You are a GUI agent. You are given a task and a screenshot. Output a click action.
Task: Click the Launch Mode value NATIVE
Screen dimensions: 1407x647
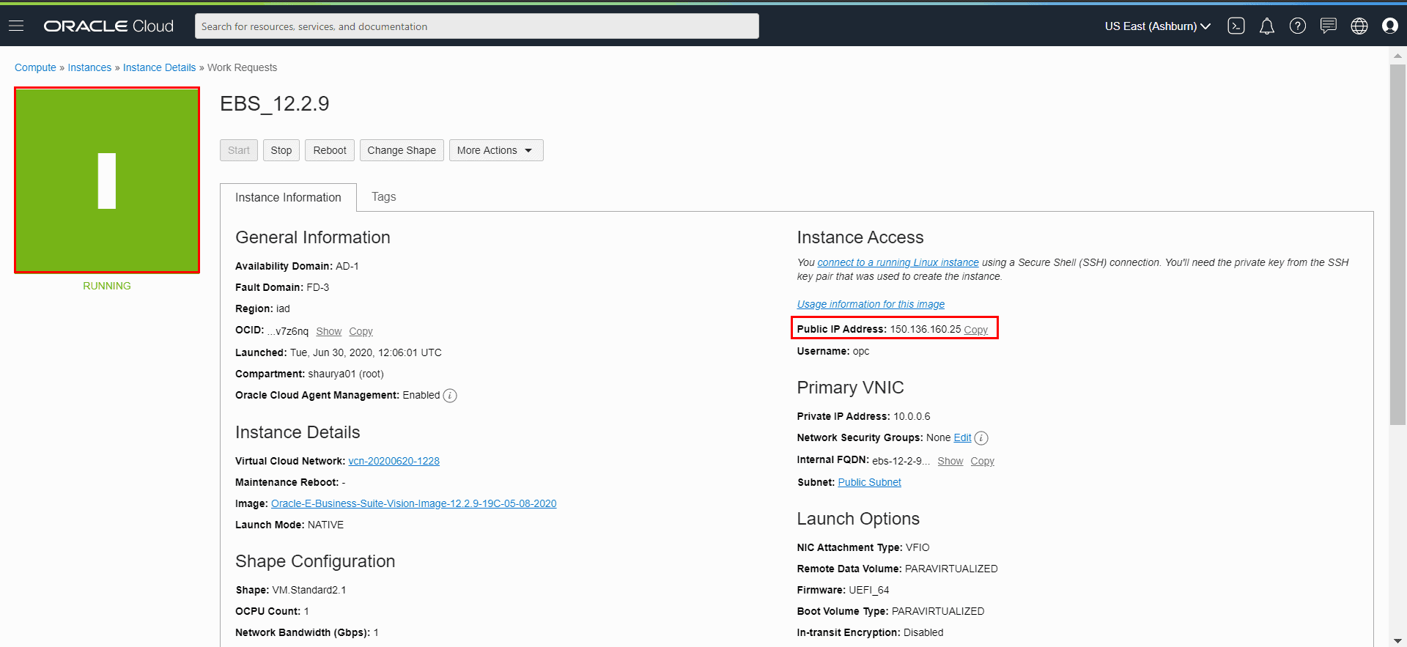[x=325, y=525]
